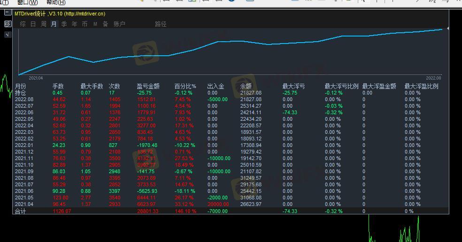Click the 月份 column header
462x242 pixels.
pos(21,86)
